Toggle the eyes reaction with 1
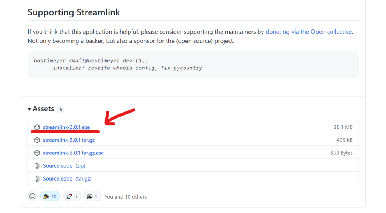This screenshot has height=213, width=386. point(93,196)
